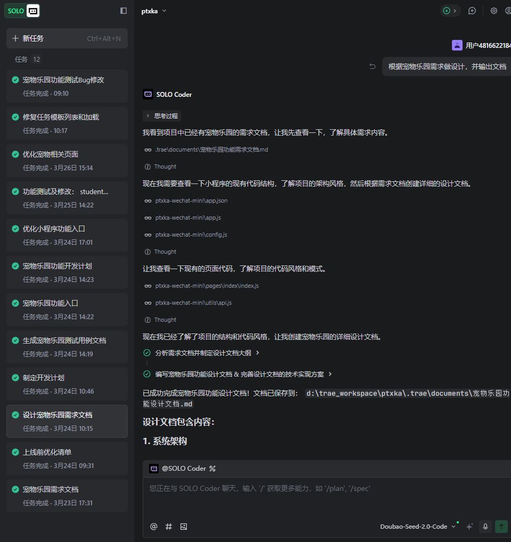Attach an image using the picture icon
The width and height of the screenshot is (511, 542).
[184, 527]
